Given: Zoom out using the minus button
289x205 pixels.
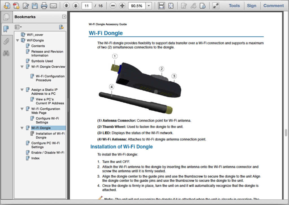Looking at the screenshot, I should [113, 6].
